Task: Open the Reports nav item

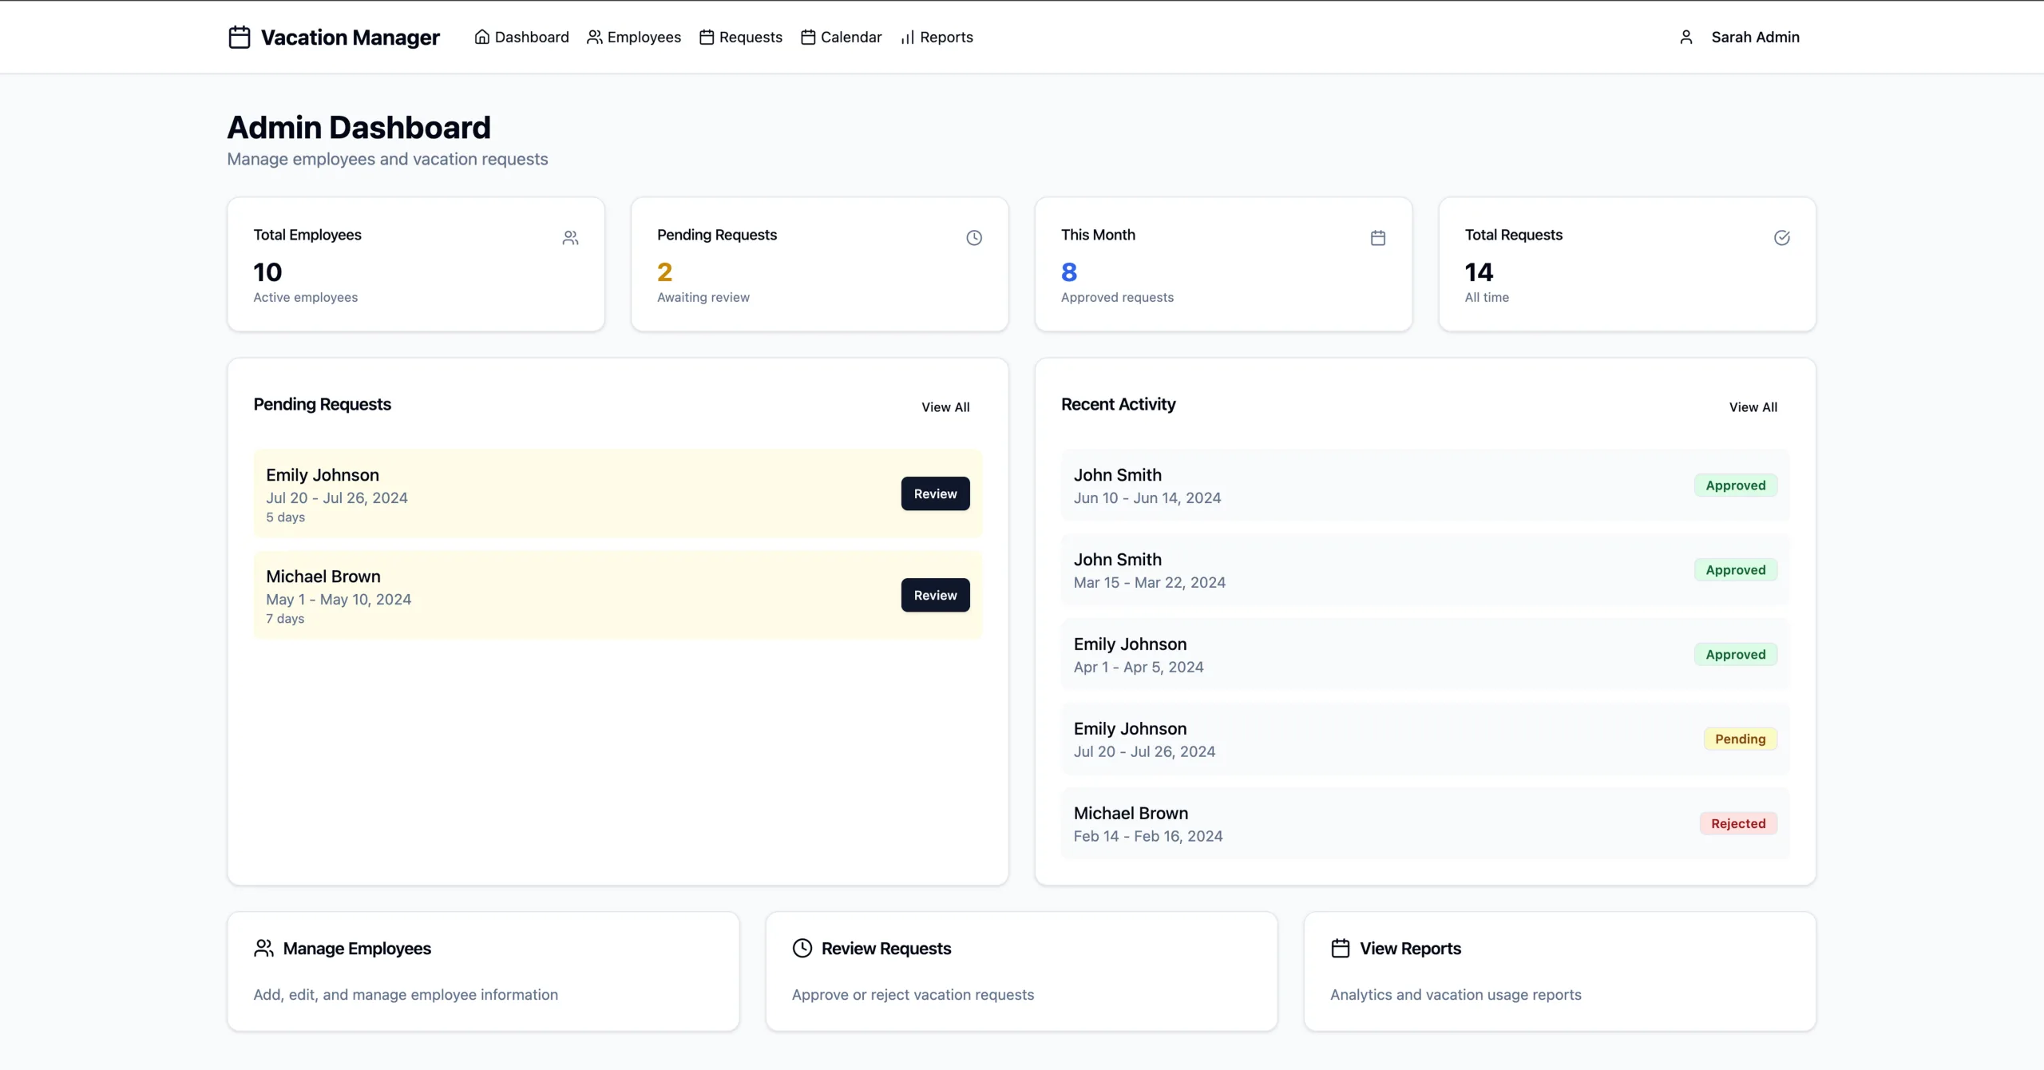Action: coord(937,38)
